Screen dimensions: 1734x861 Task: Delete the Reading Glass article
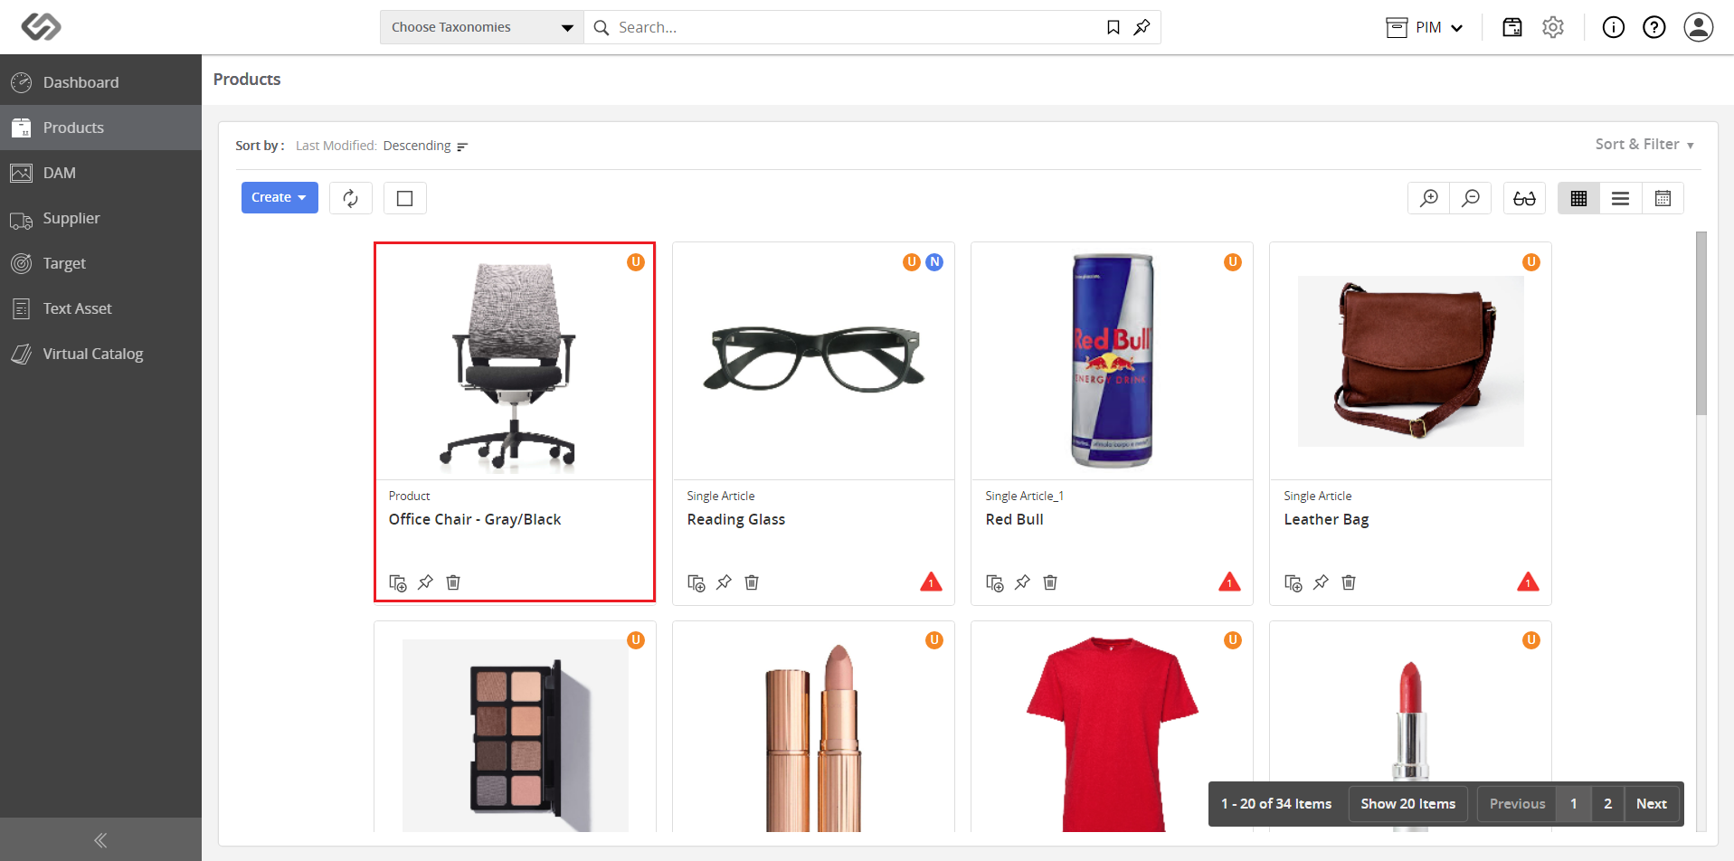[752, 582]
